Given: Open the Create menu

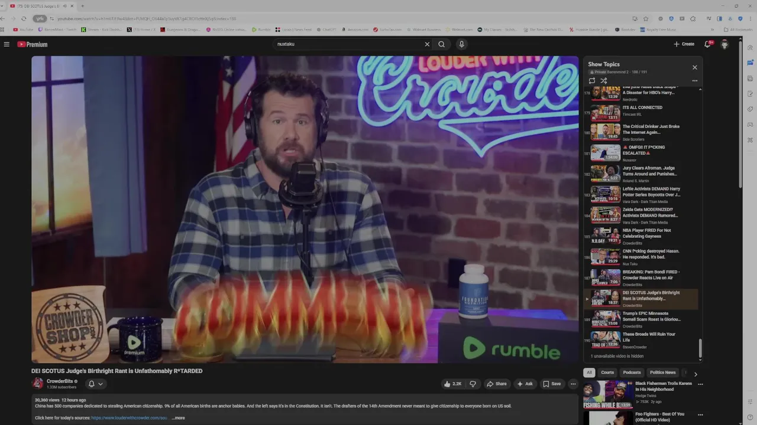Looking at the screenshot, I should click(684, 44).
